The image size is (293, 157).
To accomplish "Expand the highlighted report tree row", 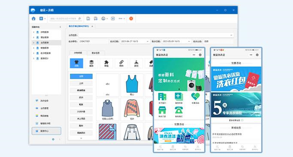I will coord(33,42).
